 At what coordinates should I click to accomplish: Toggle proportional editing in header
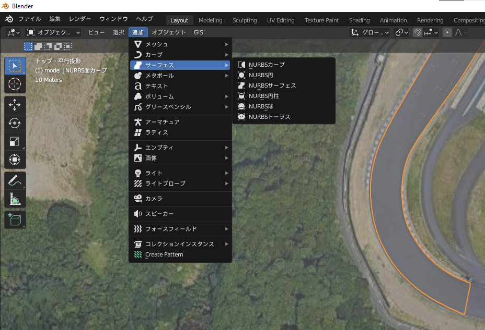click(447, 32)
